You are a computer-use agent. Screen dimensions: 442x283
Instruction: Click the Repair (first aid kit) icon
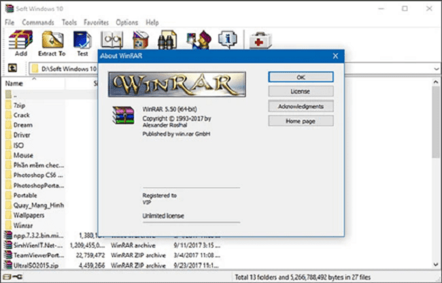[260, 40]
